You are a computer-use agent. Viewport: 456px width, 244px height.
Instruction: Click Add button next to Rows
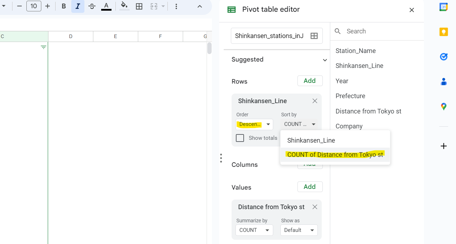310,81
